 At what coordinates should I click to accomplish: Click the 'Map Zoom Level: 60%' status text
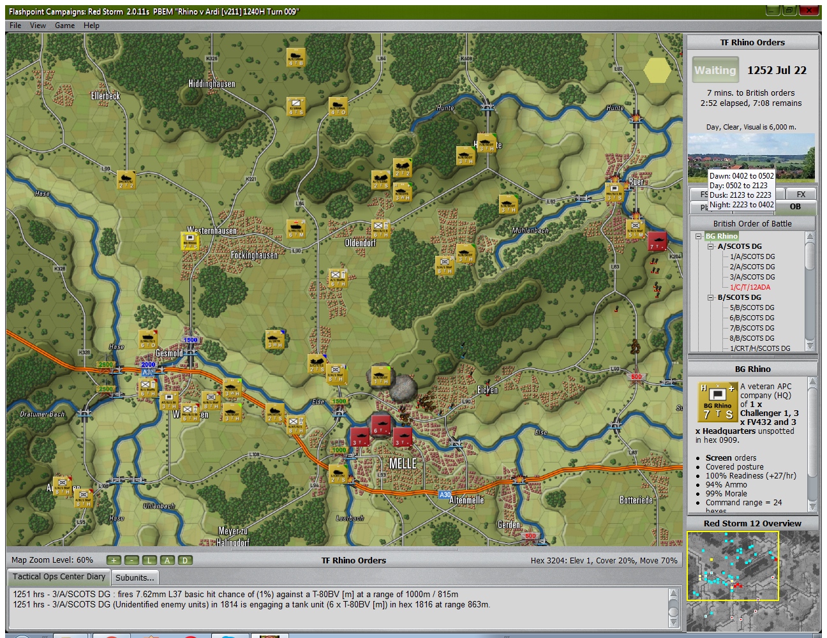click(x=52, y=560)
